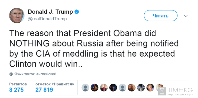Screen dimensions: 198x98
Task: Click the Язык твита: английский label
Action: coord(35,74)
